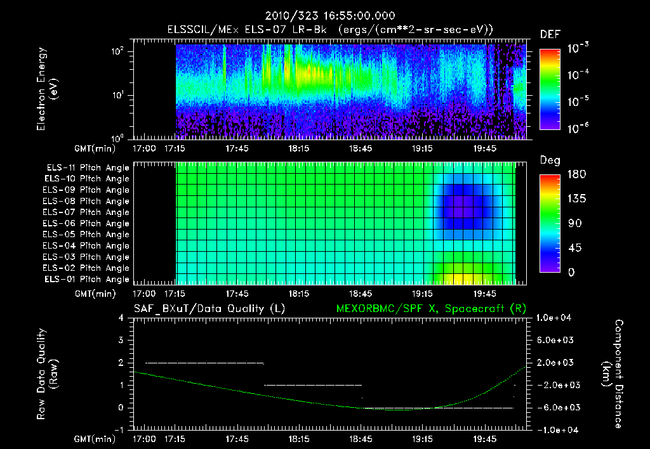Click the 2.0e+03 right axis value
Screen dimensions: 650x449
[x=555, y=363]
